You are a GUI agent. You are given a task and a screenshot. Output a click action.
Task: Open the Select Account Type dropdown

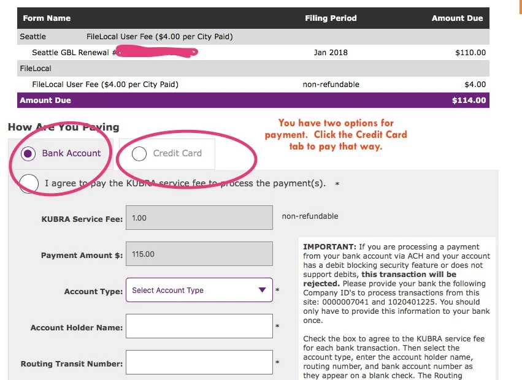(199, 290)
